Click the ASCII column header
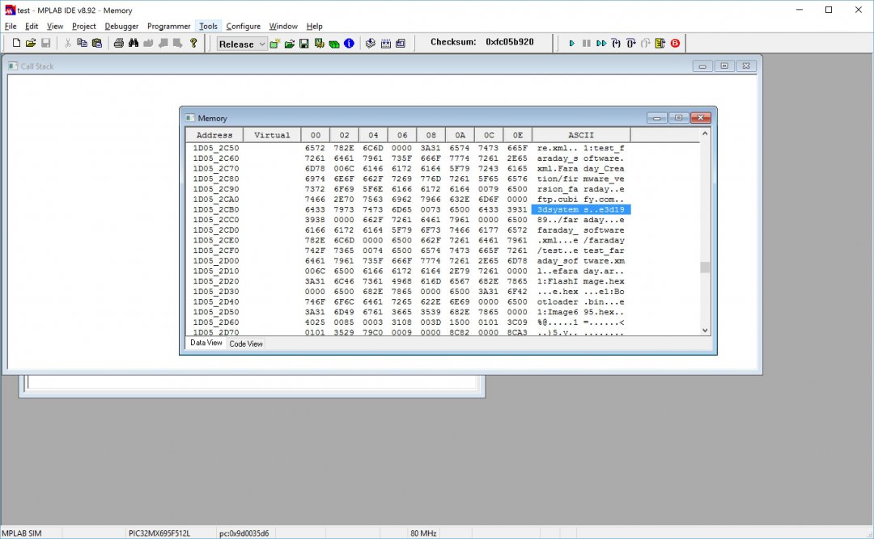The width and height of the screenshot is (874, 539). coord(580,135)
